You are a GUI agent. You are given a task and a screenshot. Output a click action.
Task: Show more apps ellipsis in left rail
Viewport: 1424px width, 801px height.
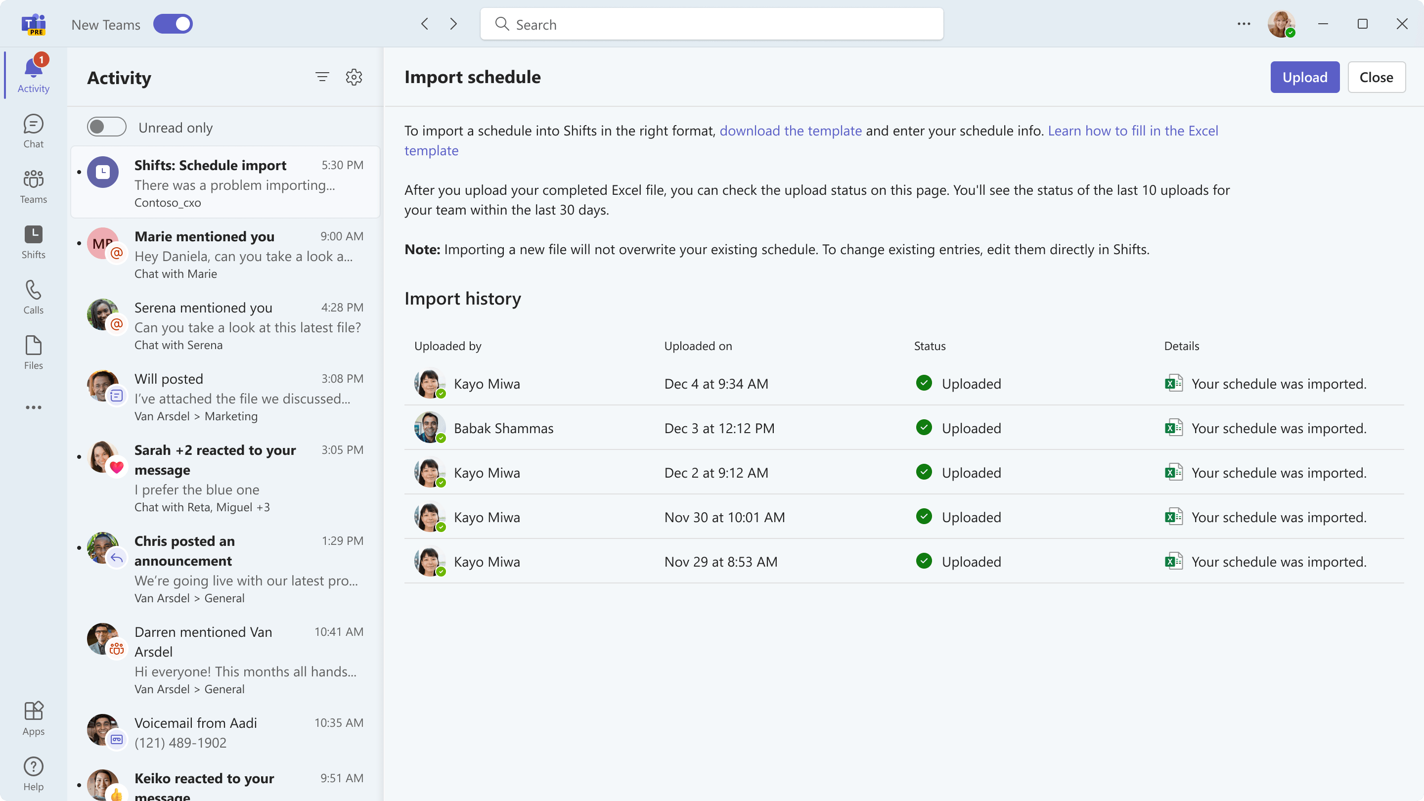click(x=33, y=407)
